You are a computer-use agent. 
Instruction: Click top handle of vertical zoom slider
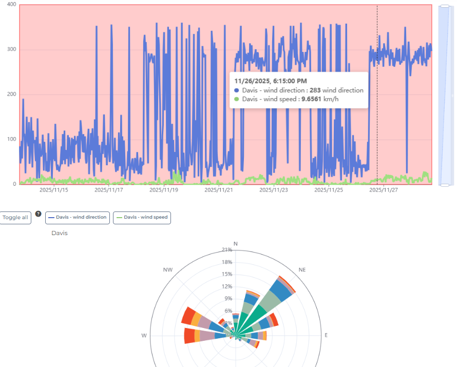[x=445, y=6]
